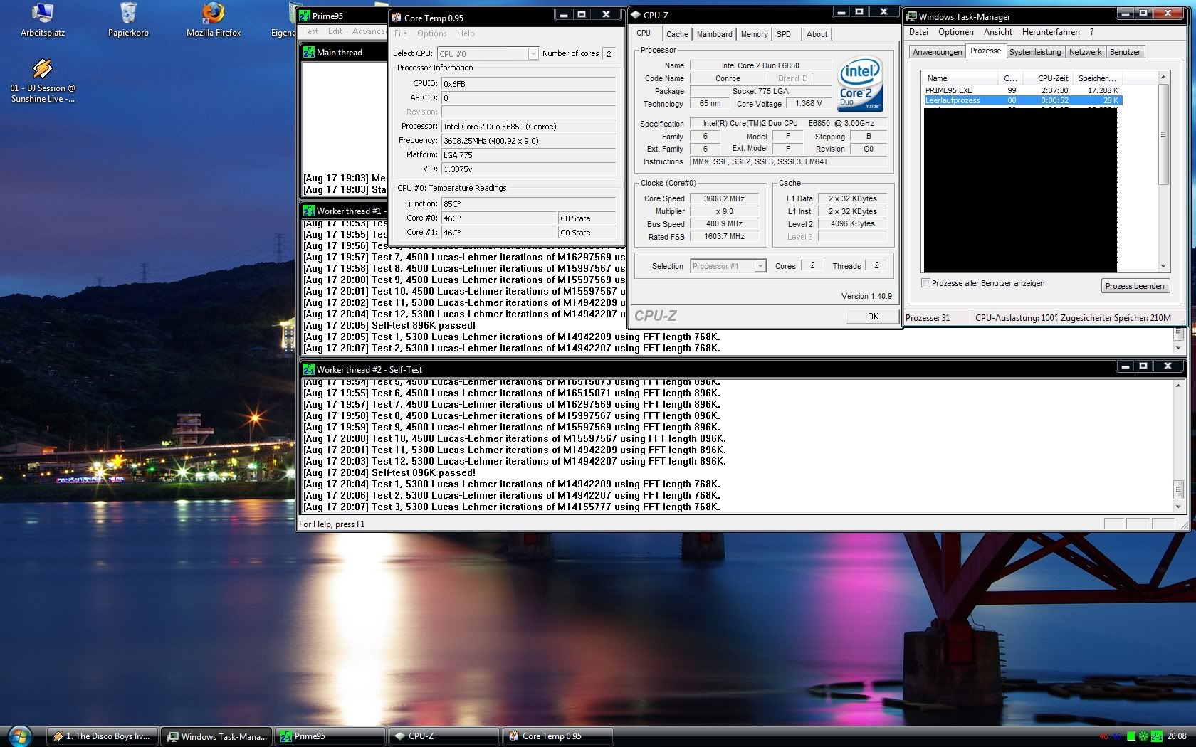Enable Prozesse aller Benutzer anzeigen checkbox
This screenshot has width=1196, height=747.
925,283
